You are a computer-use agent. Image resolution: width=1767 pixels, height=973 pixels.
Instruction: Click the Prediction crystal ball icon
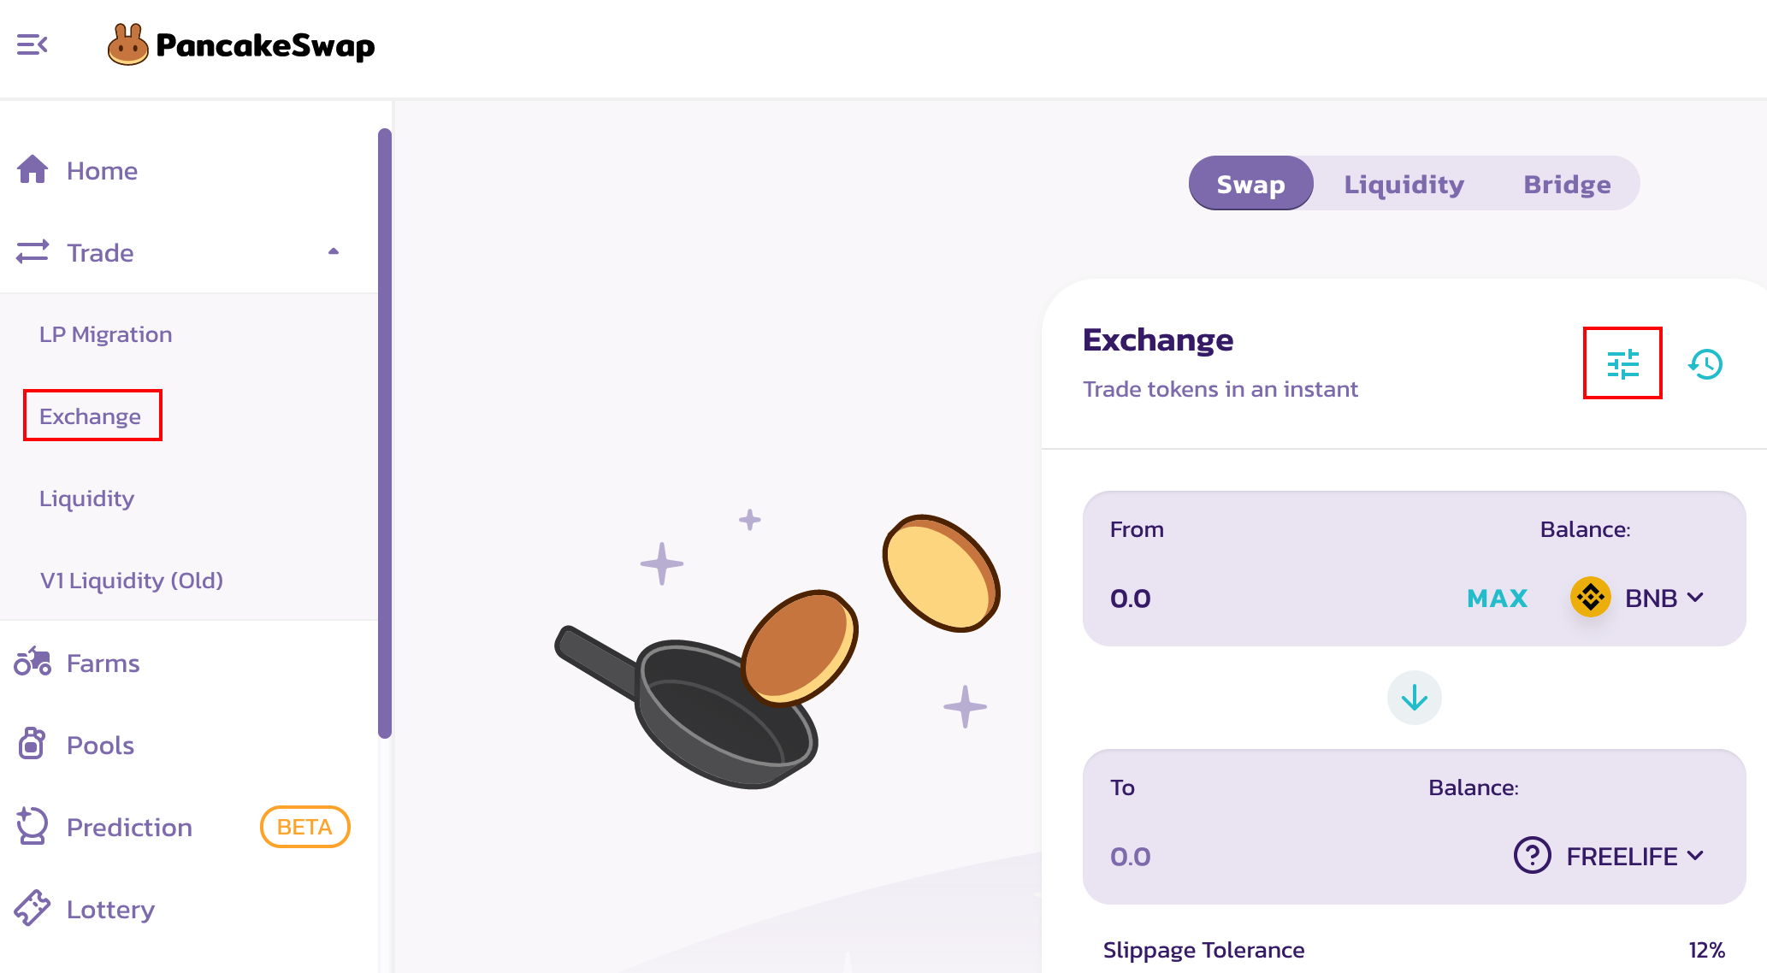33,826
